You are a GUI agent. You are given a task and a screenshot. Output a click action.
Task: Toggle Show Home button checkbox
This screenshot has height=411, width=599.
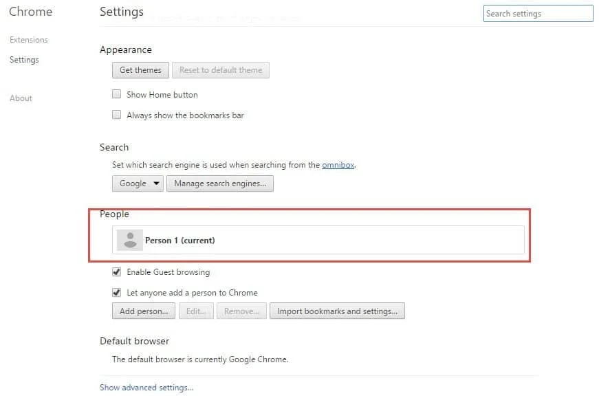[x=117, y=94]
